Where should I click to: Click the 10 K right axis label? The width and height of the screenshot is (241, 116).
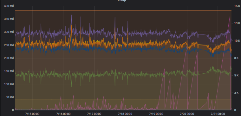coord(237,41)
